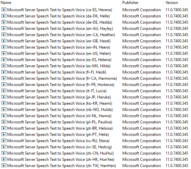Select the ru-RU Elena voice row
Screen dimensions: 191x169
tap(58, 141)
